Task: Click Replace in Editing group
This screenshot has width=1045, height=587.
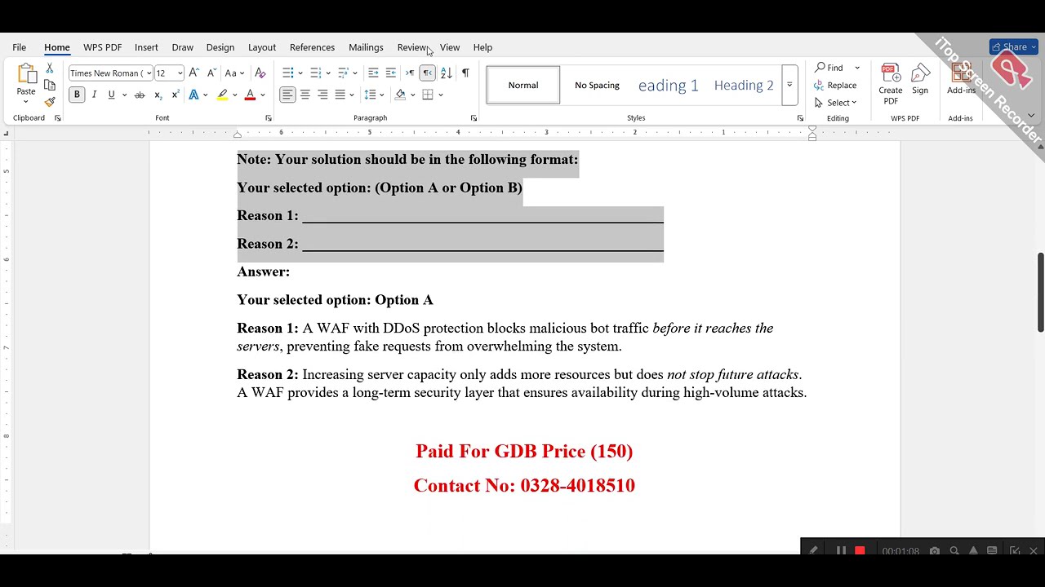Action: pyautogui.click(x=836, y=86)
